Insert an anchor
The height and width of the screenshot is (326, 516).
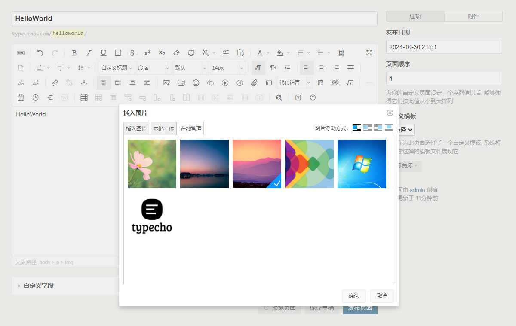(x=84, y=83)
